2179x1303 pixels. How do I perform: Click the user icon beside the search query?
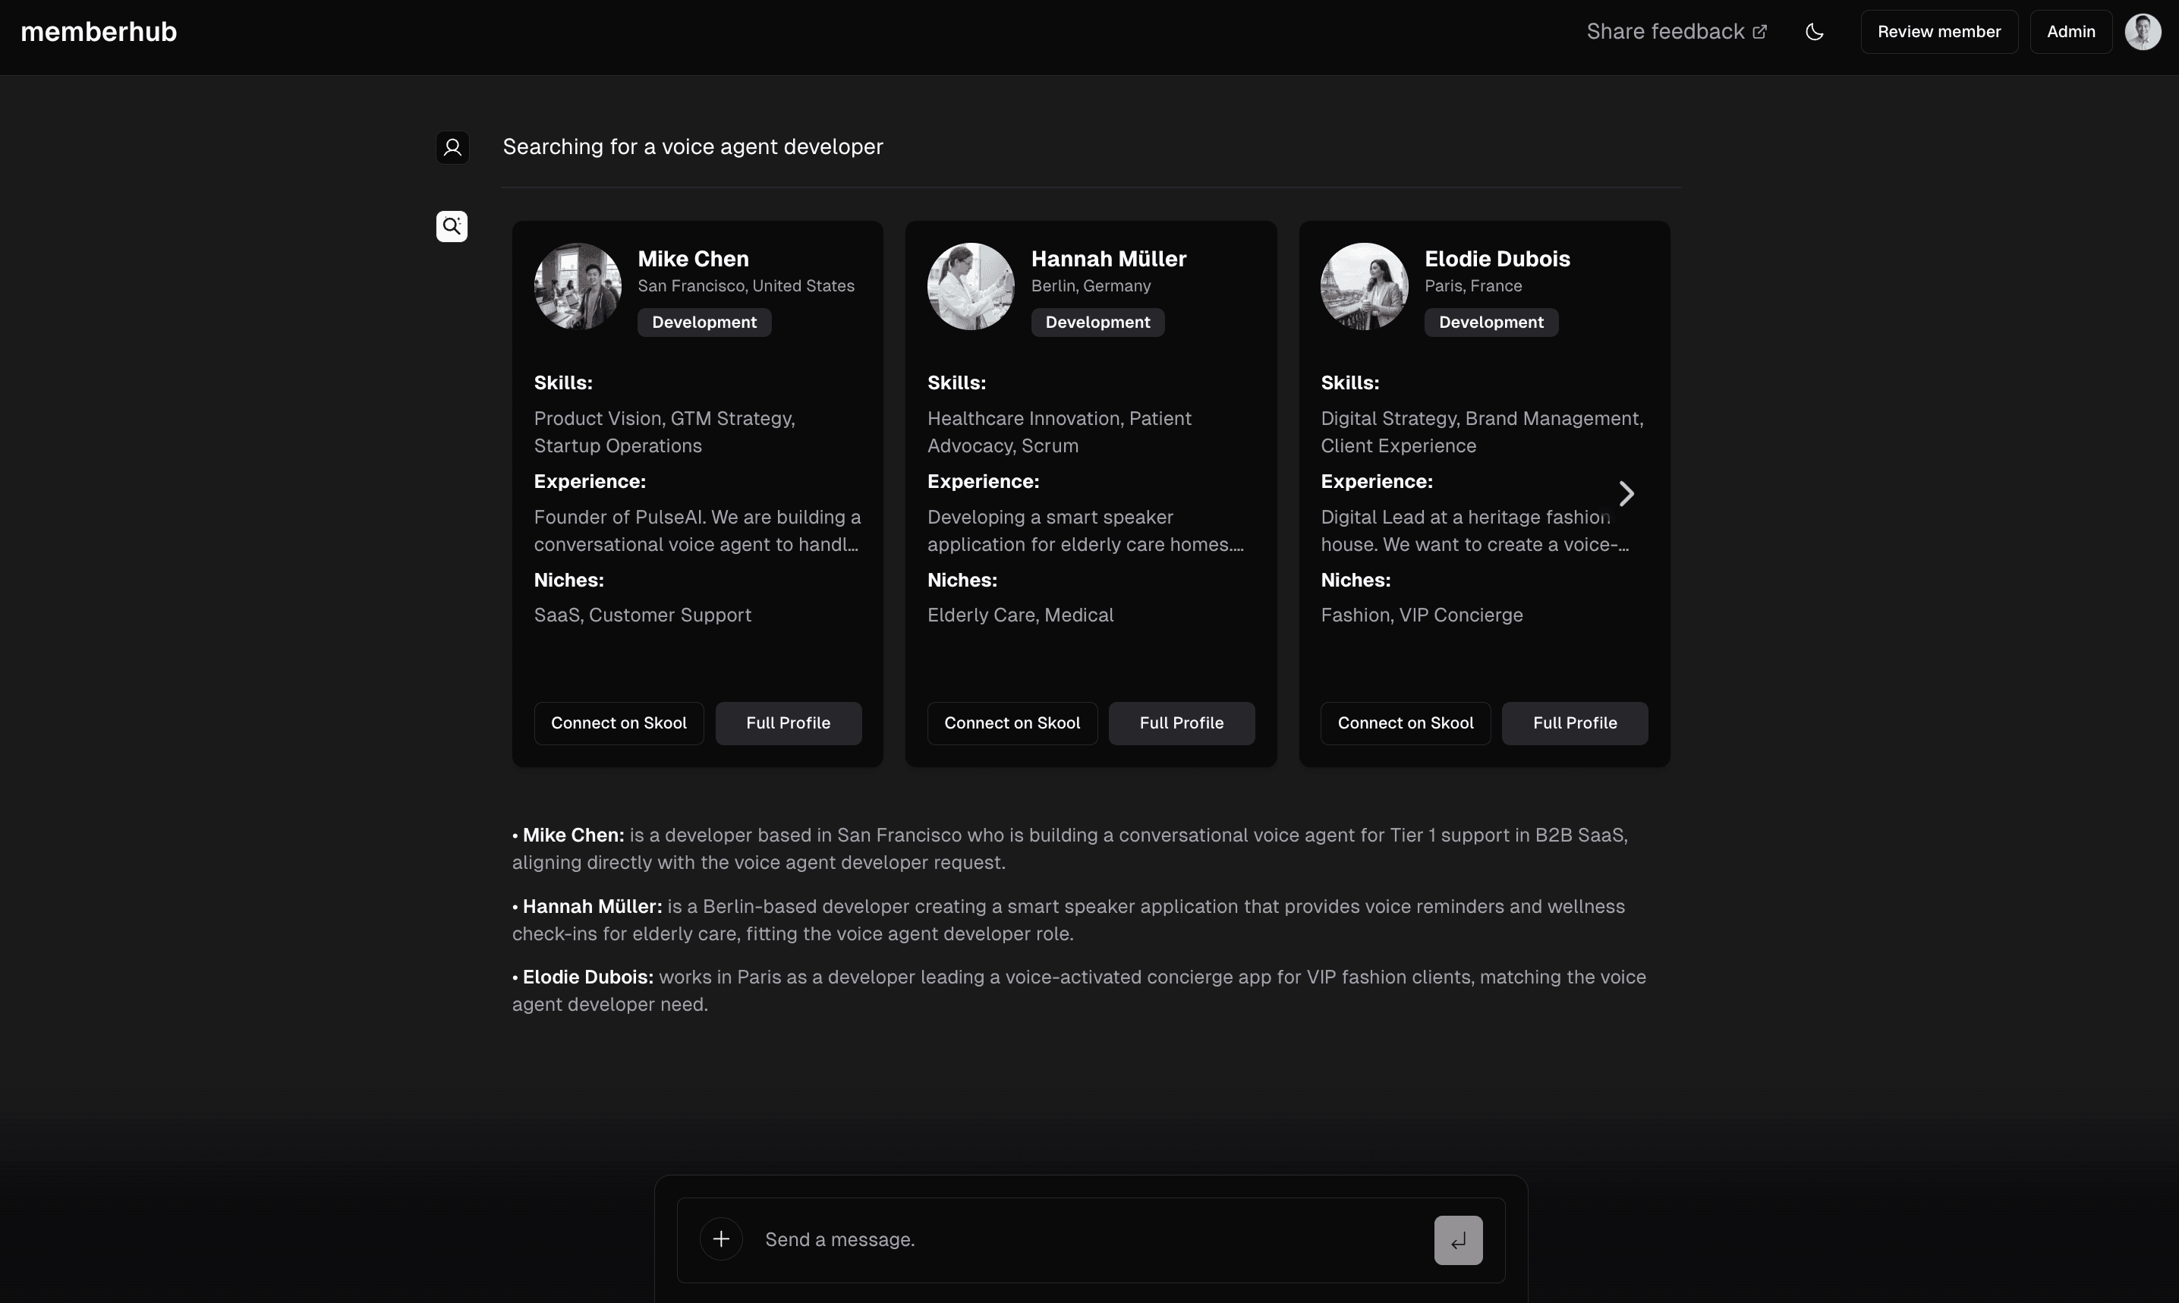click(452, 146)
